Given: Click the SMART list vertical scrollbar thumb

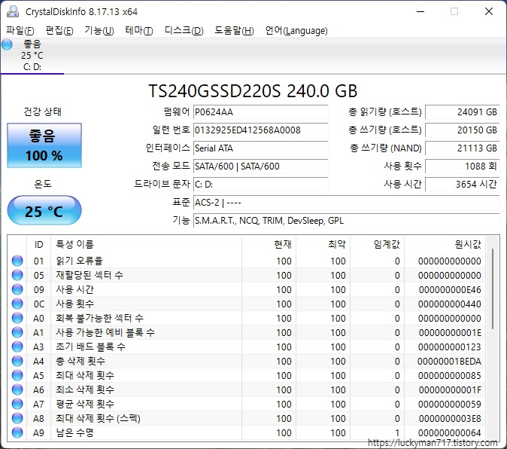Looking at the screenshot, I should 493,289.
